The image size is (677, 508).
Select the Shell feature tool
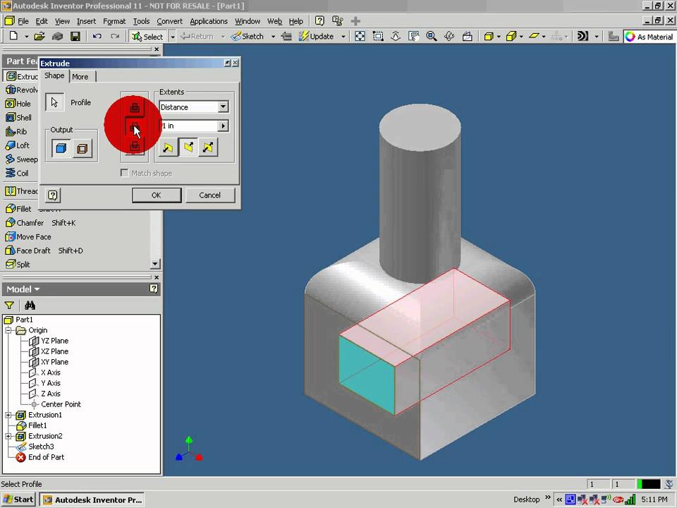coord(23,118)
